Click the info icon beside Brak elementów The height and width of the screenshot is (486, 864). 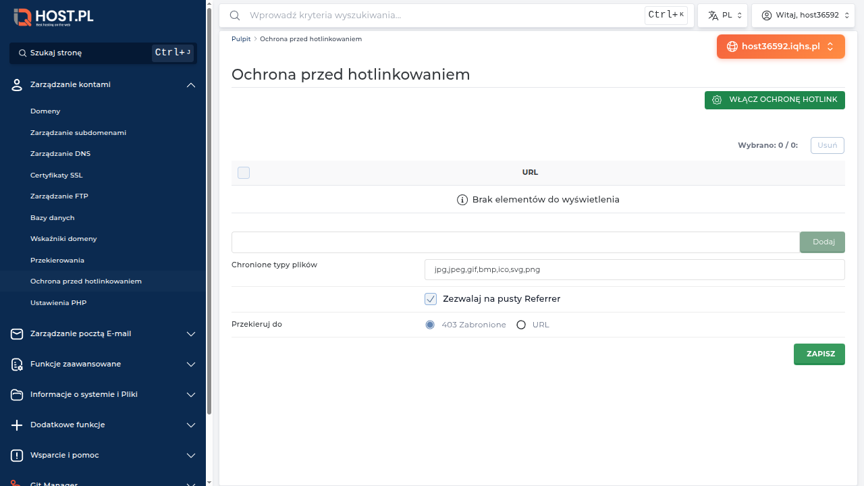click(462, 200)
